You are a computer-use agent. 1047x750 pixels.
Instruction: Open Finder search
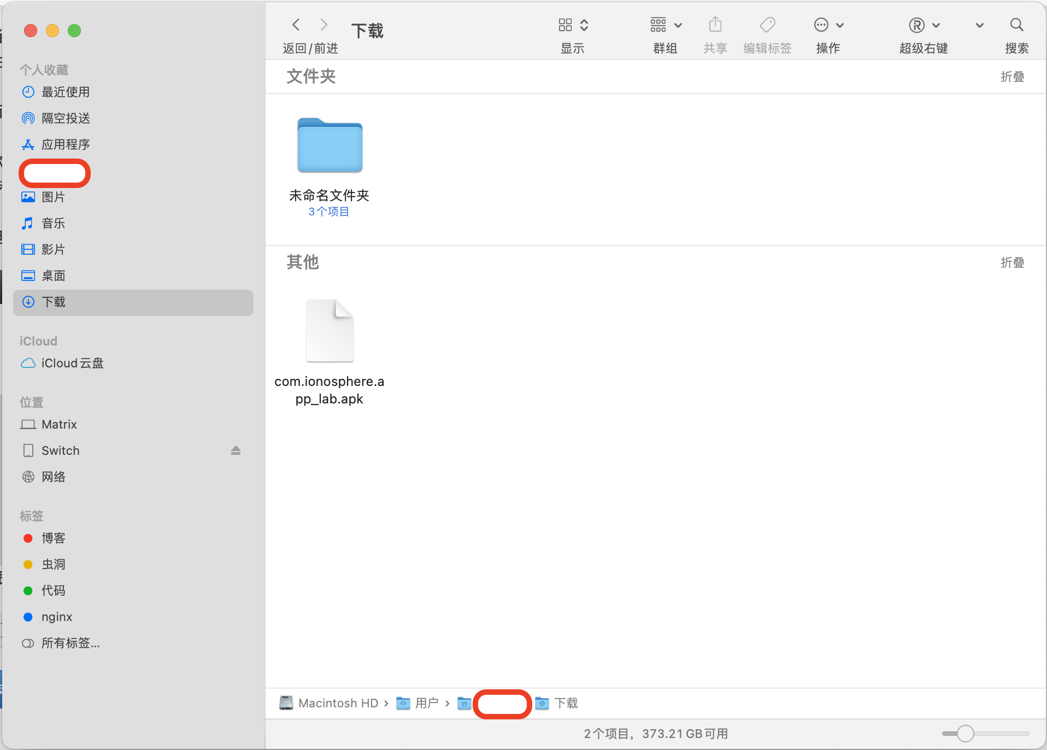point(1016,25)
